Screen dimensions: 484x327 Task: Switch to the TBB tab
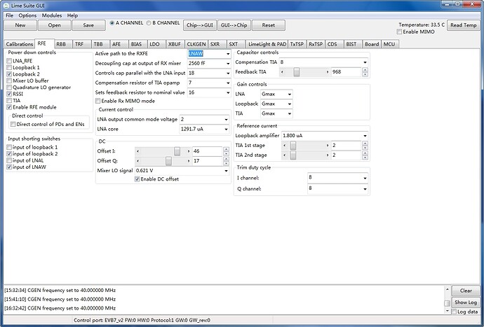coord(98,43)
